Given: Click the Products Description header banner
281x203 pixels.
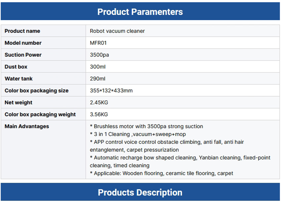Looking at the screenshot, I should [x=140, y=192].
